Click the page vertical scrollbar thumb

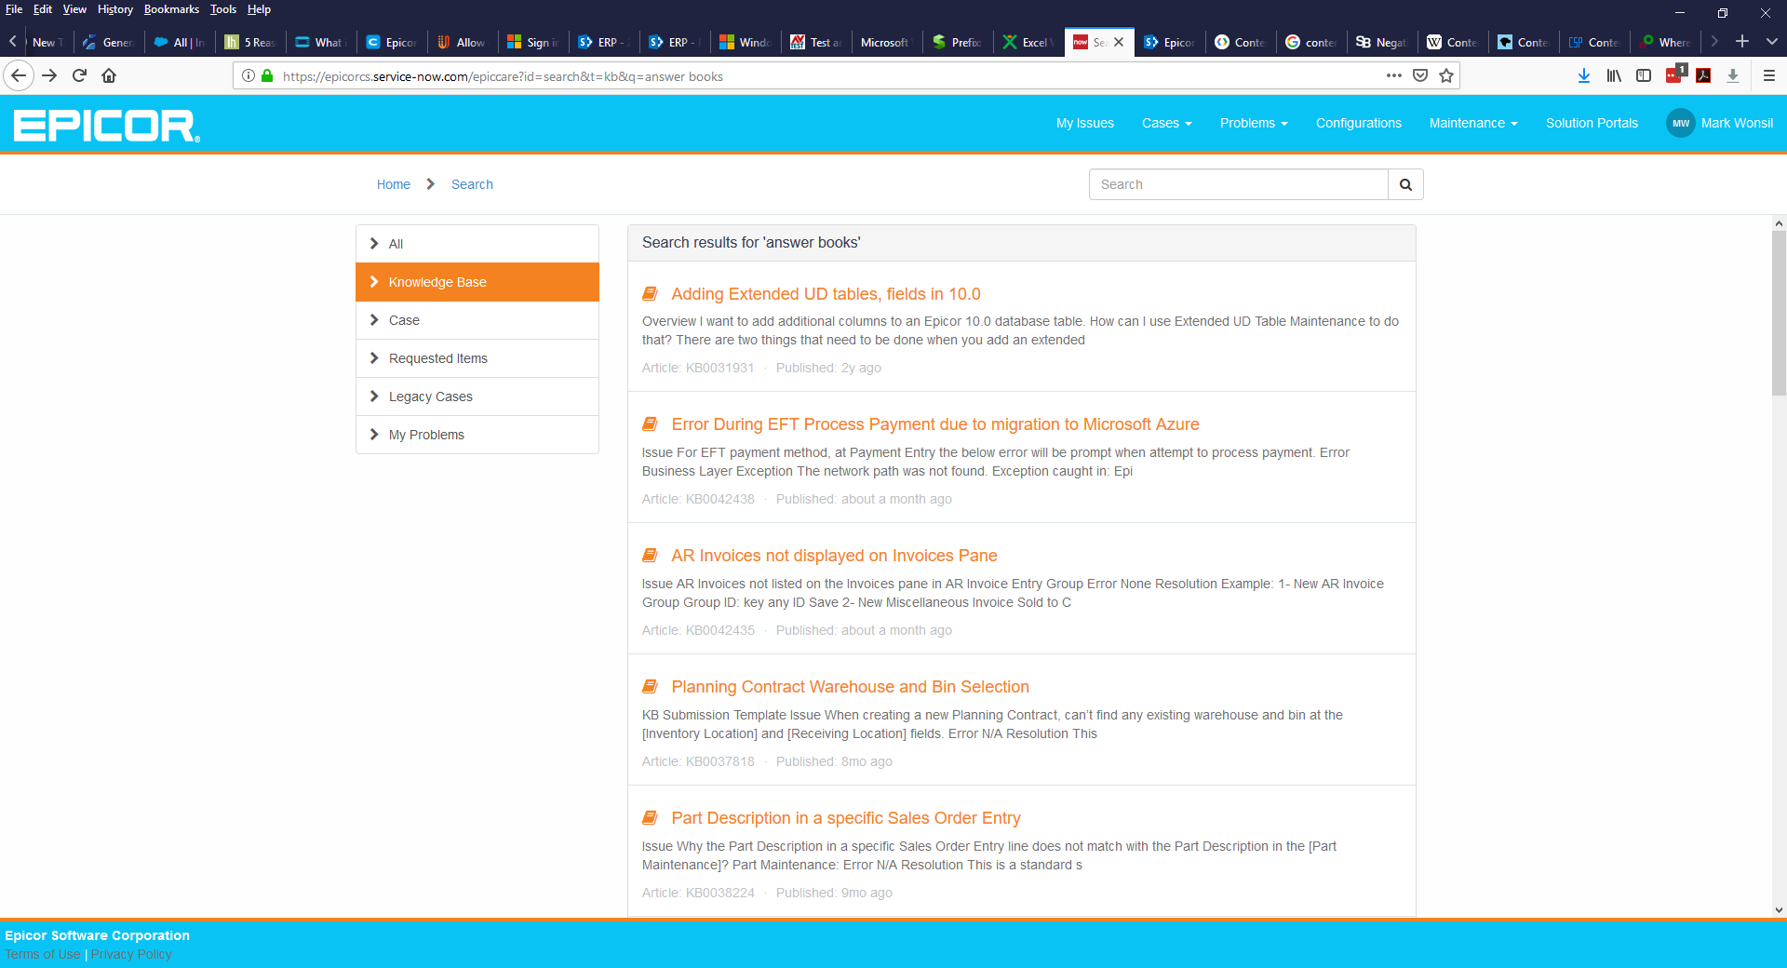click(1779, 313)
